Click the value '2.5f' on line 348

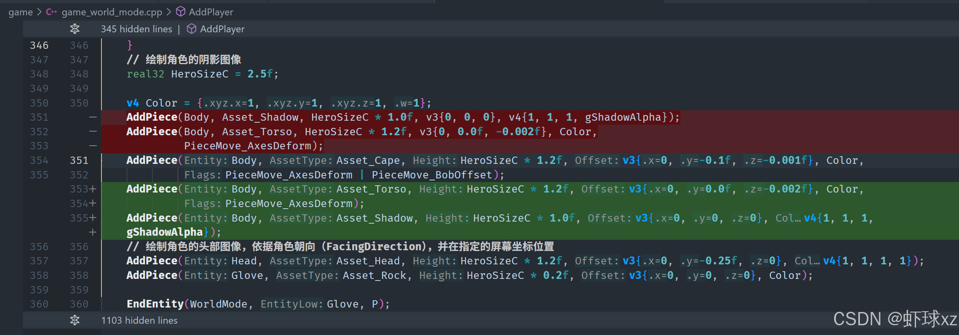click(x=260, y=74)
